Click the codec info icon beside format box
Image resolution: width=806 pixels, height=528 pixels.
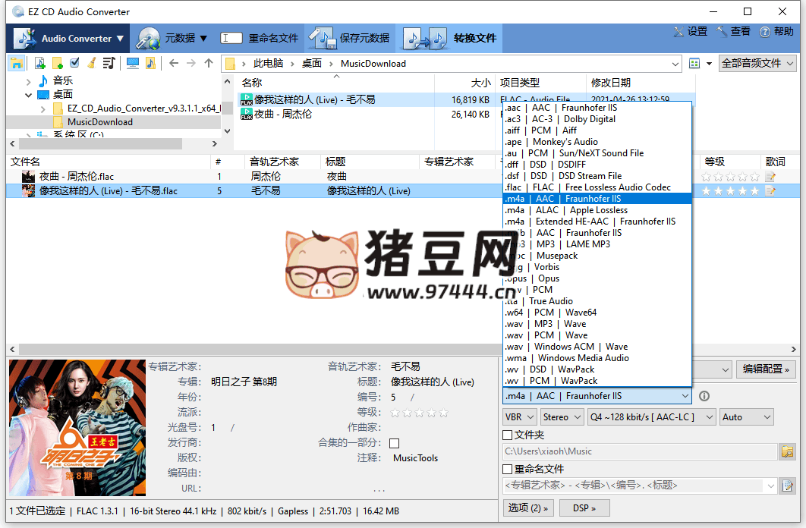tap(704, 396)
